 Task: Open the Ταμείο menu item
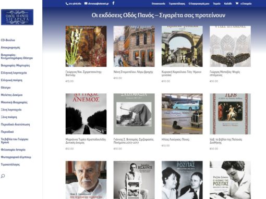tap(216, 4)
